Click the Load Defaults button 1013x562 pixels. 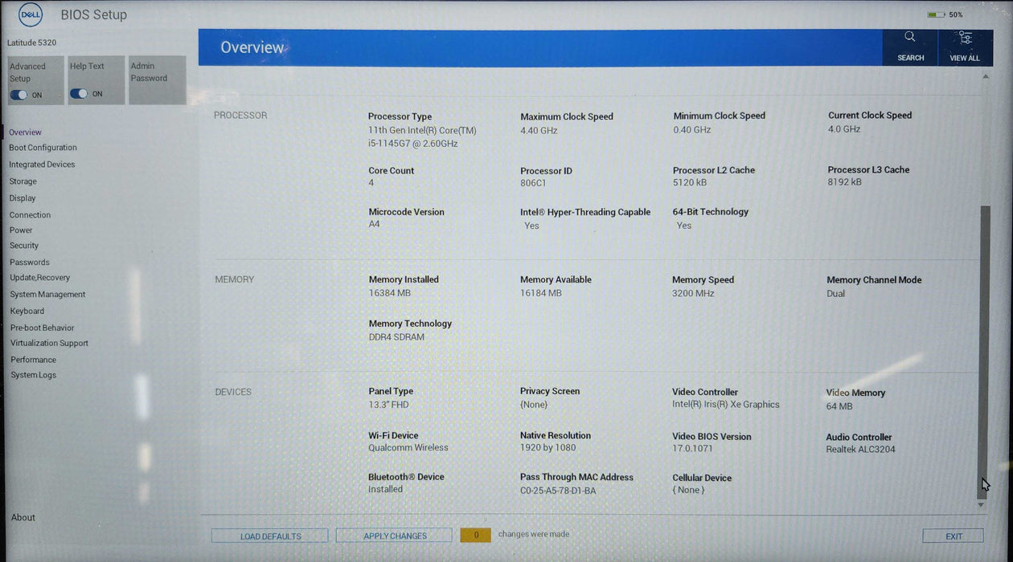(x=270, y=536)
